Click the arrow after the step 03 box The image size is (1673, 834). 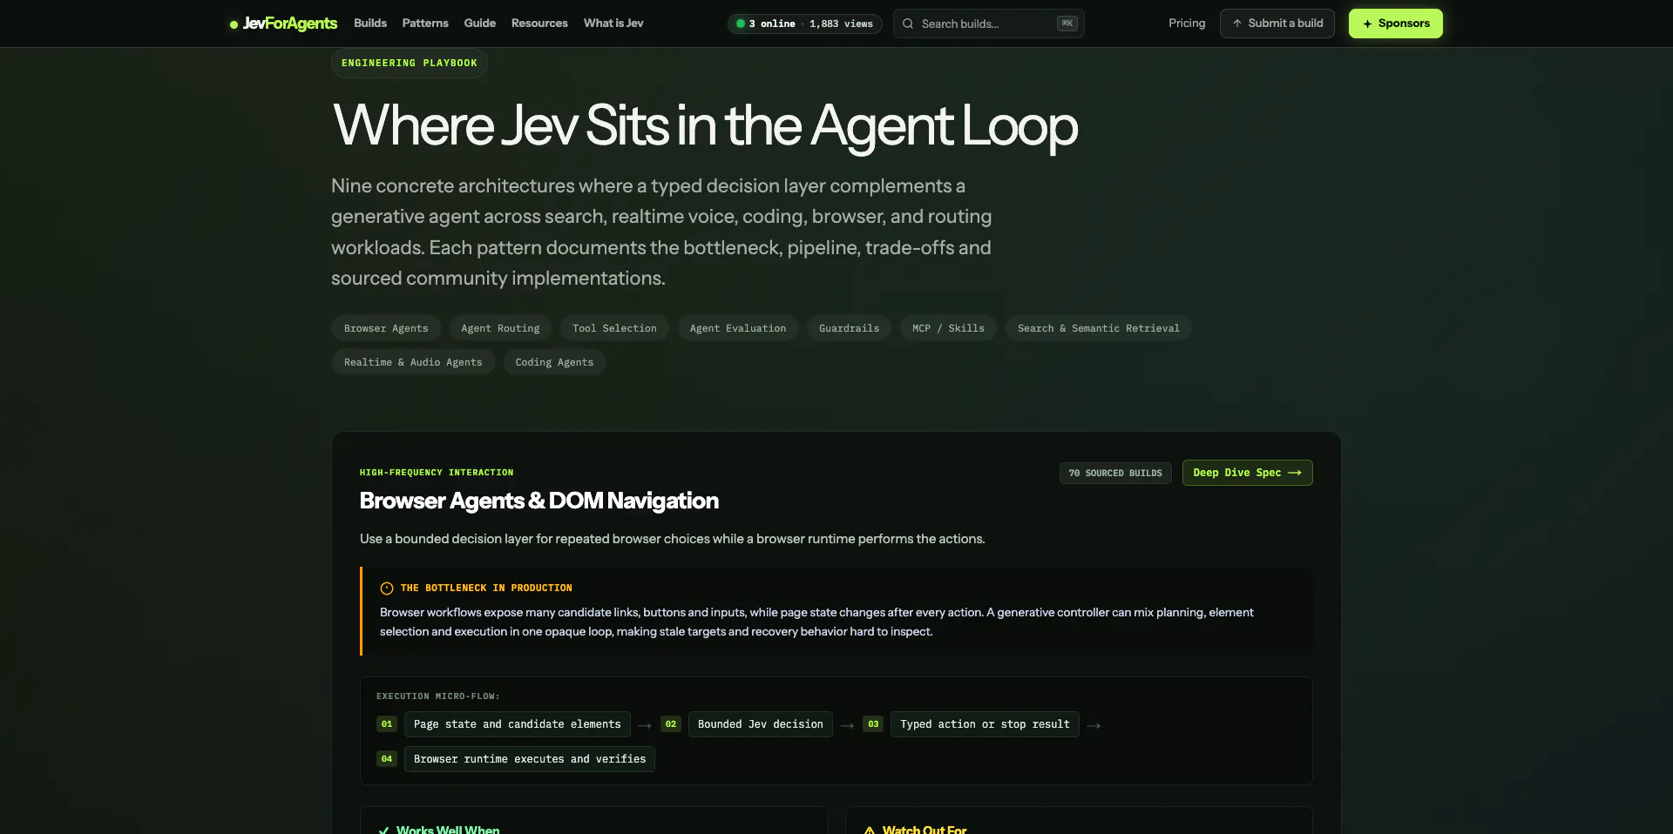[x=1094, y=725]
